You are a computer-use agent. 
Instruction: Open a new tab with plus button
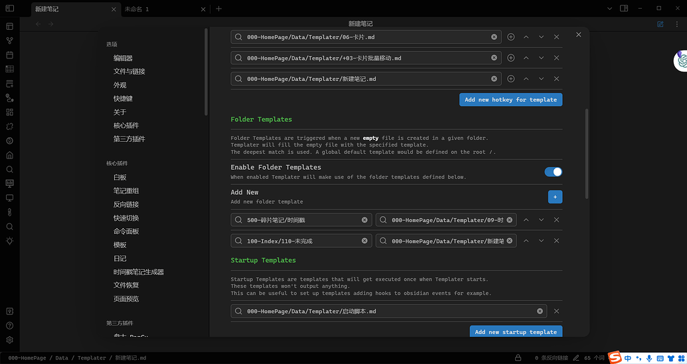(x=219, y=9)
